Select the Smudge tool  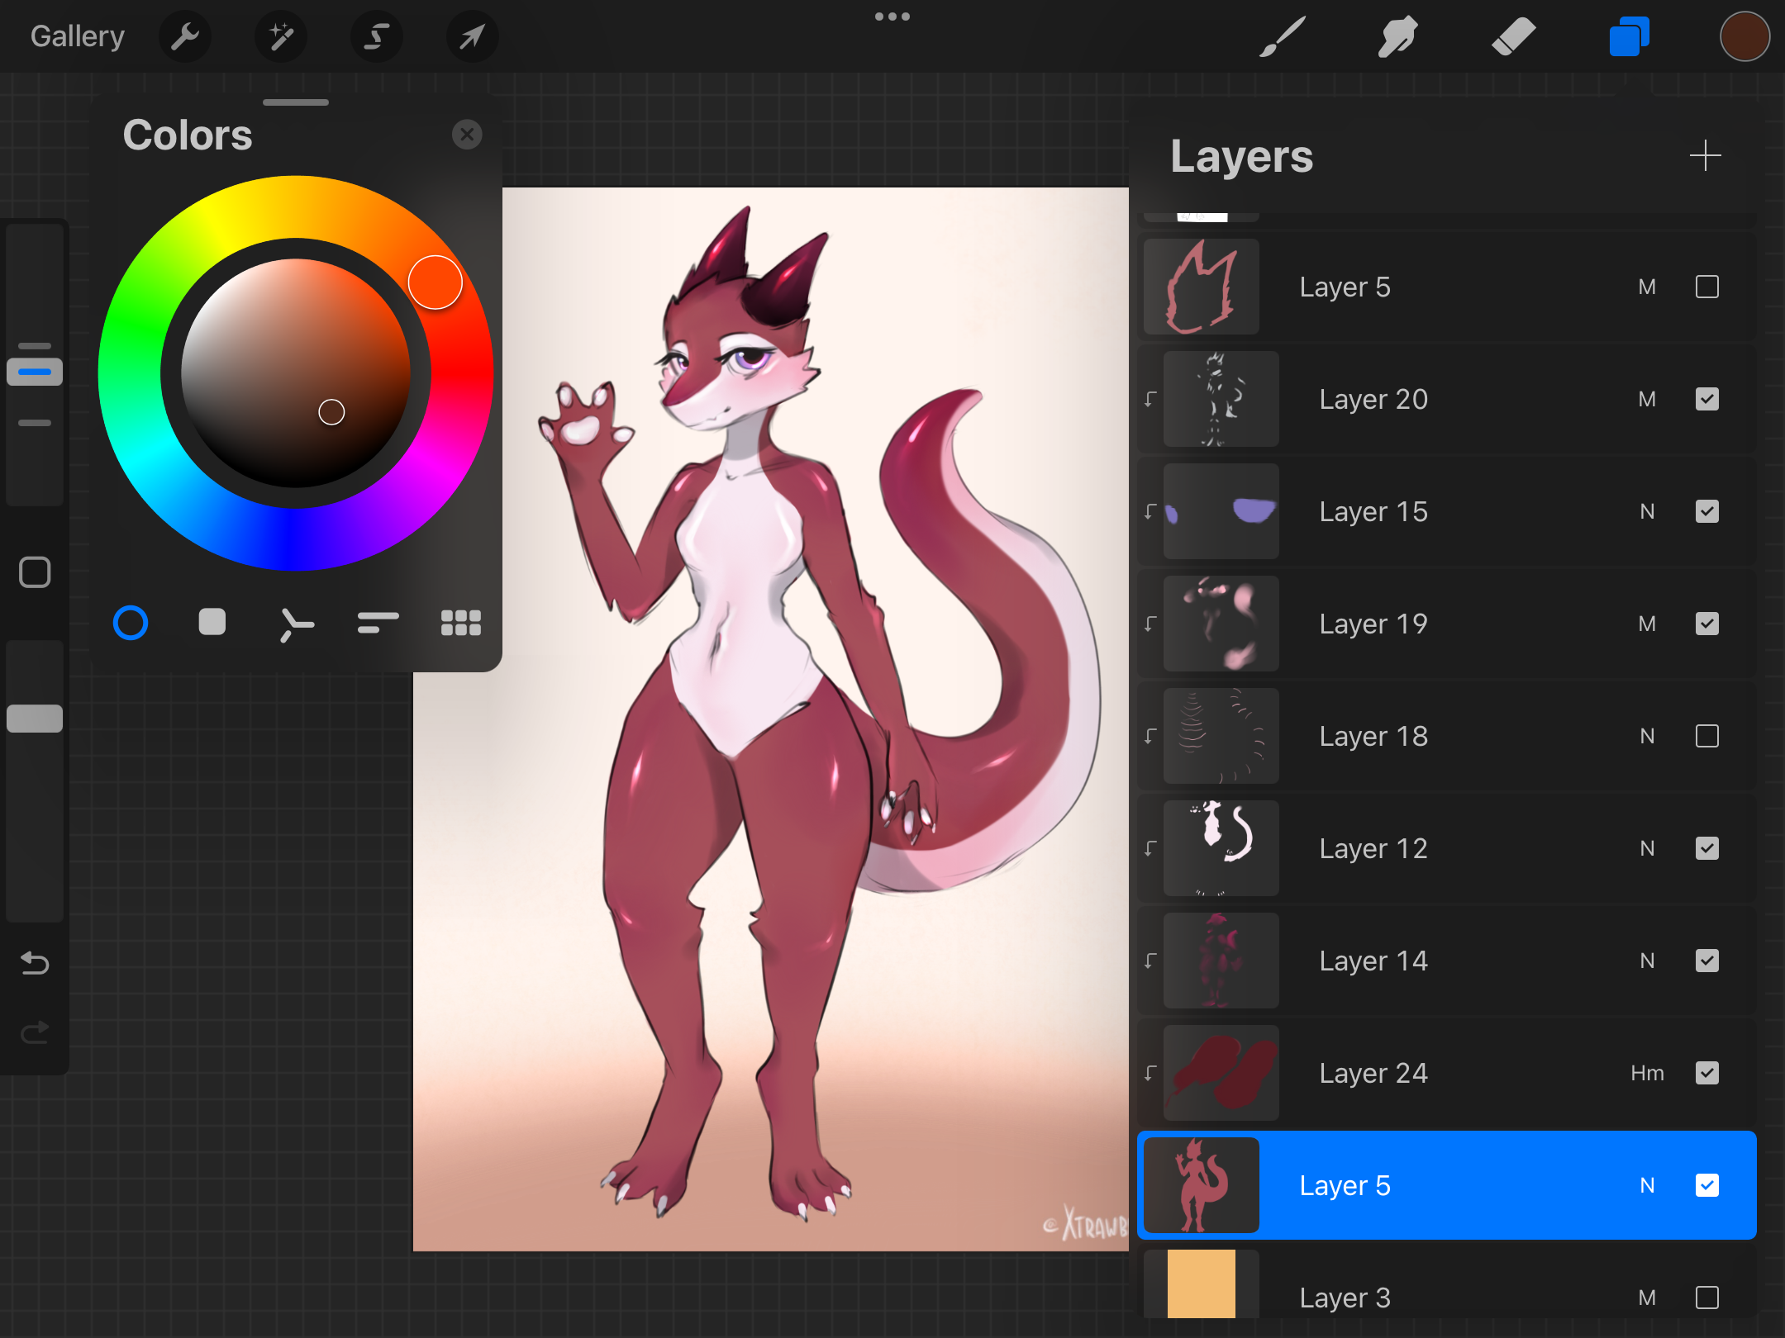(1397, 36)
